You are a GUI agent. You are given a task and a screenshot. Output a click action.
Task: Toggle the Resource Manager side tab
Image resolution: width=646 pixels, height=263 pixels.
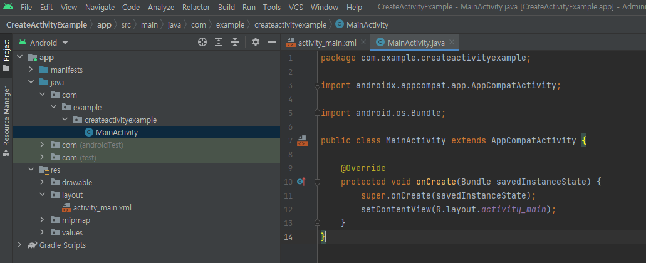point(6,121)
